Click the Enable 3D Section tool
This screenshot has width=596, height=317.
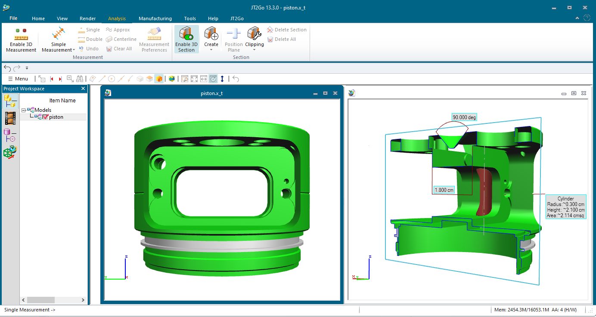pyautogui.click(x=186, y=39)
